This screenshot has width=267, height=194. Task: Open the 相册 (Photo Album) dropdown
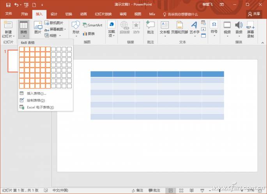[x=53, y=35]
